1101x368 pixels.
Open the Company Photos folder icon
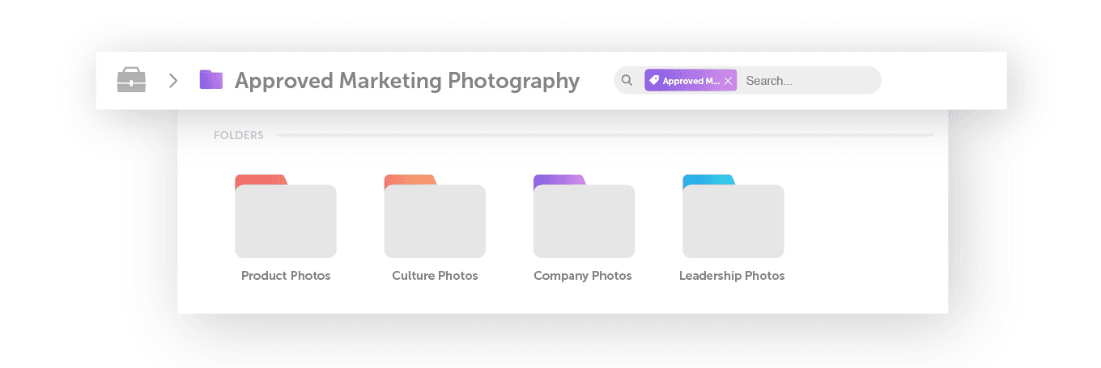(x=584, y=216)
